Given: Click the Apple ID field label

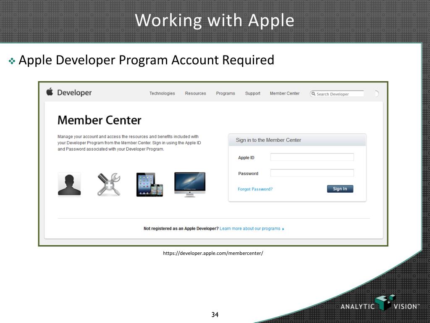Looking at the screenshot, I should coord(246,158).
